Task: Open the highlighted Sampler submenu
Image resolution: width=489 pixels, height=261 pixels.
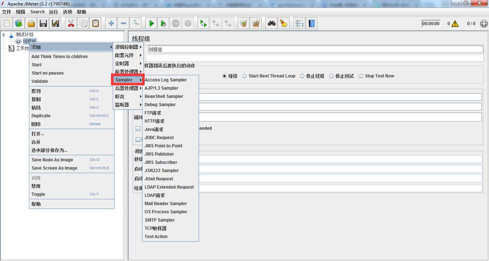Action: click(x=128, y=80)
